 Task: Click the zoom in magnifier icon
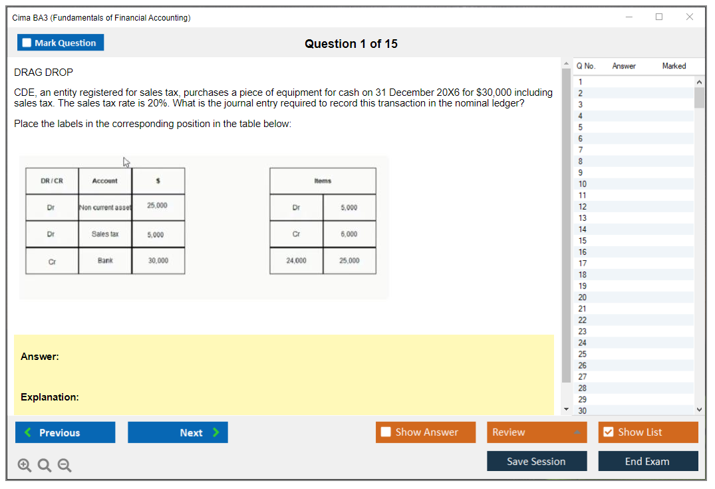click(x=25, y=466)
